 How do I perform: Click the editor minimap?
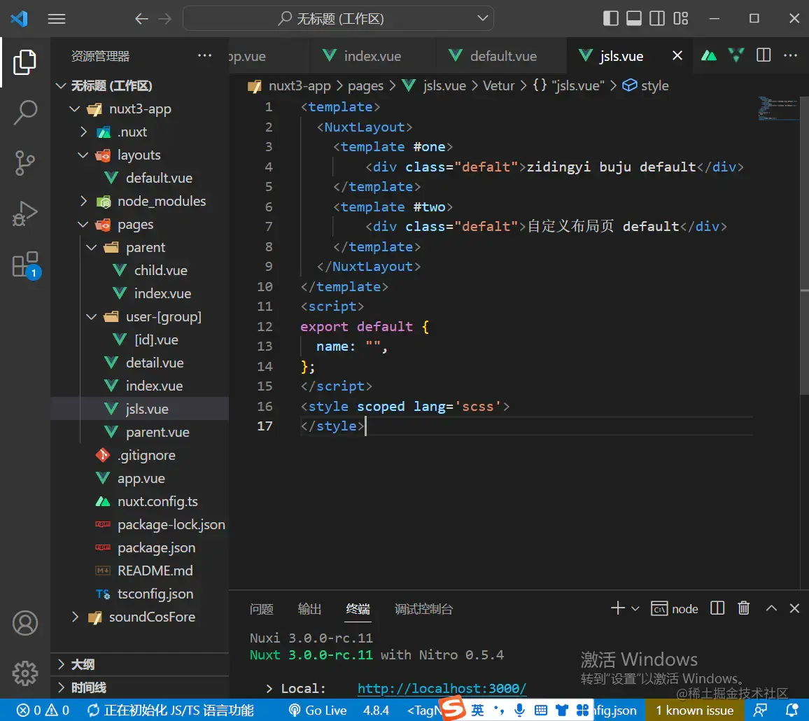(778, 108)
